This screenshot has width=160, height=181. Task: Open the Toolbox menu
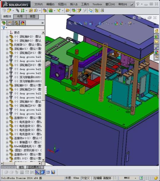click(97, 4)
